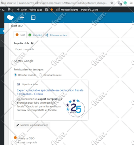Viewport: 134px width, 145px height.
Task: Open the extension icon next to the star
Action: (x=120, y=3)
